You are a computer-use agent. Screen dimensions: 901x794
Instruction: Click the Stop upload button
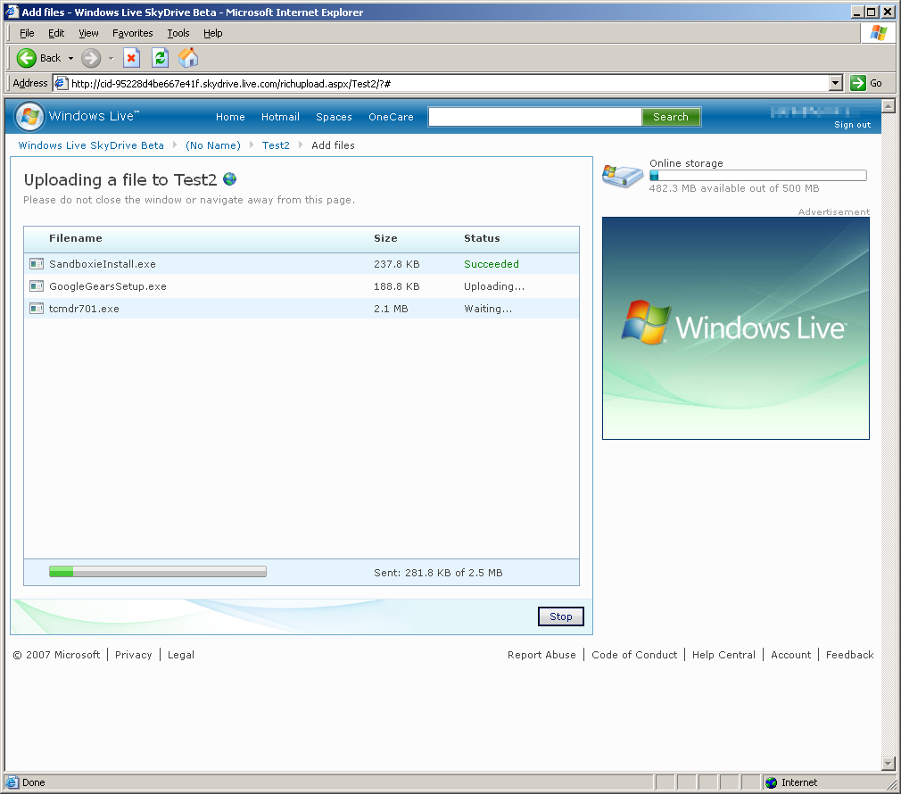point(561,616)
